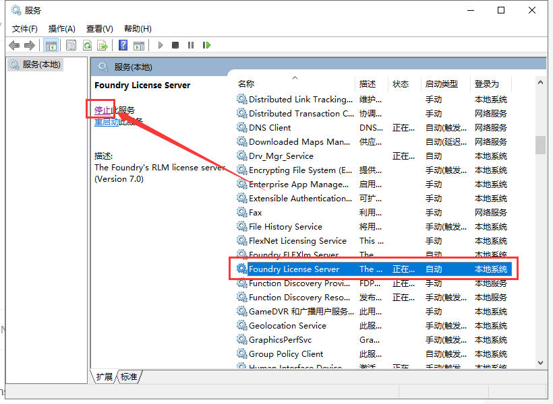Sort by the 启动类型 column header
Viewport: 553px width, 404px height.
click(x=441, y=84)
